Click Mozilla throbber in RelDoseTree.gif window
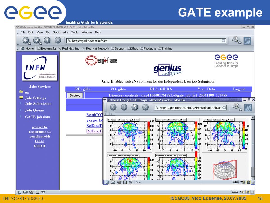 click(x=248, y=107)
